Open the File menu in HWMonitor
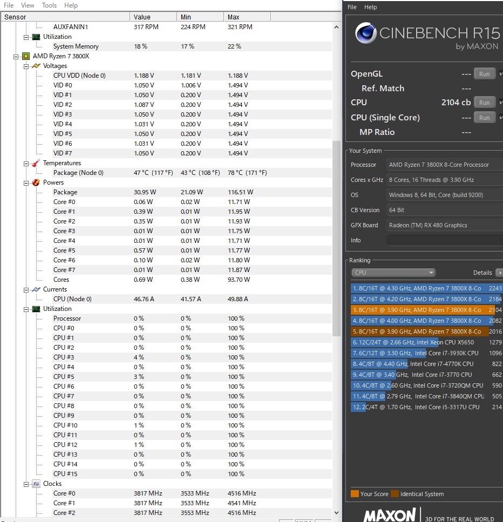503x522 pixels. pos(9,5)
